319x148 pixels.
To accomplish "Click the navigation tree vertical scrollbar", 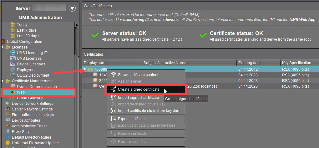I will (77, 63).
